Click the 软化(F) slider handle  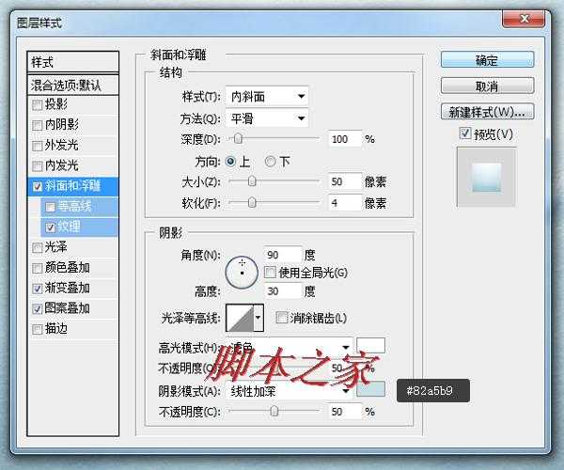(x=252, y=203)
